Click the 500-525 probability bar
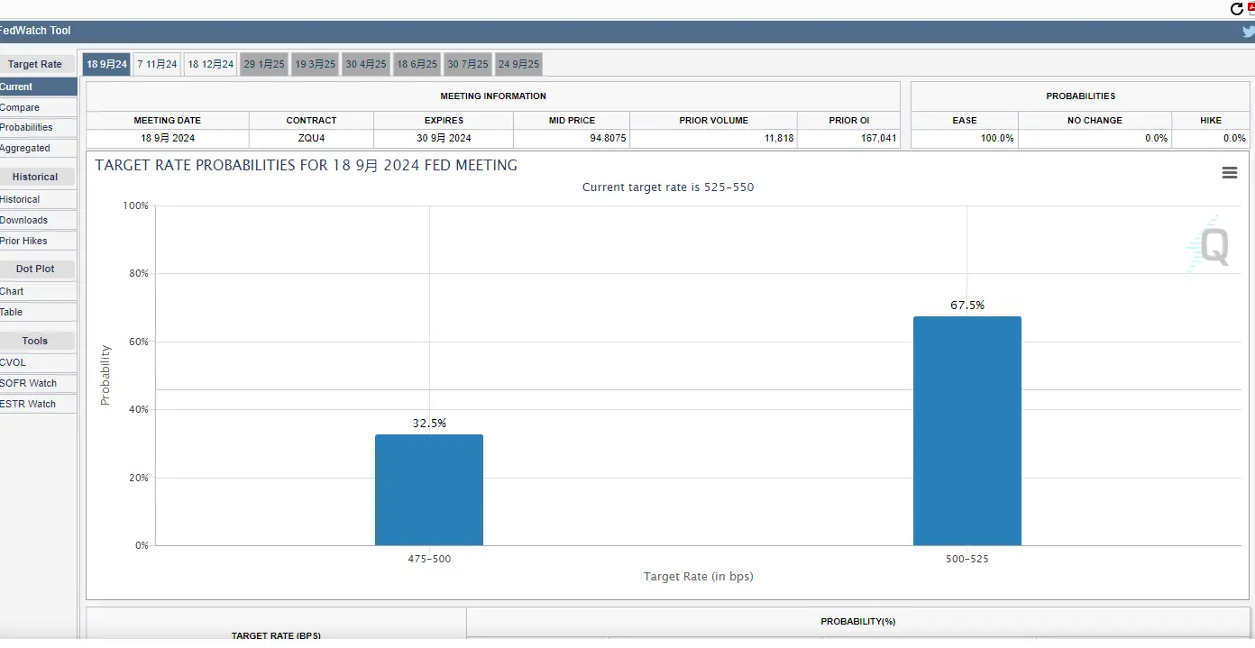The width and height of the screenshot is (1255, 648). point(966,431)
